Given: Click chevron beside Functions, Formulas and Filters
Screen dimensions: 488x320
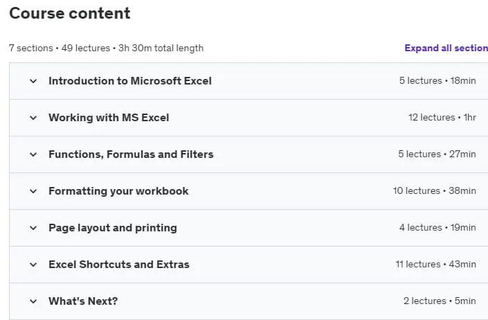Looking at the screenshot, I should point(33,154).
